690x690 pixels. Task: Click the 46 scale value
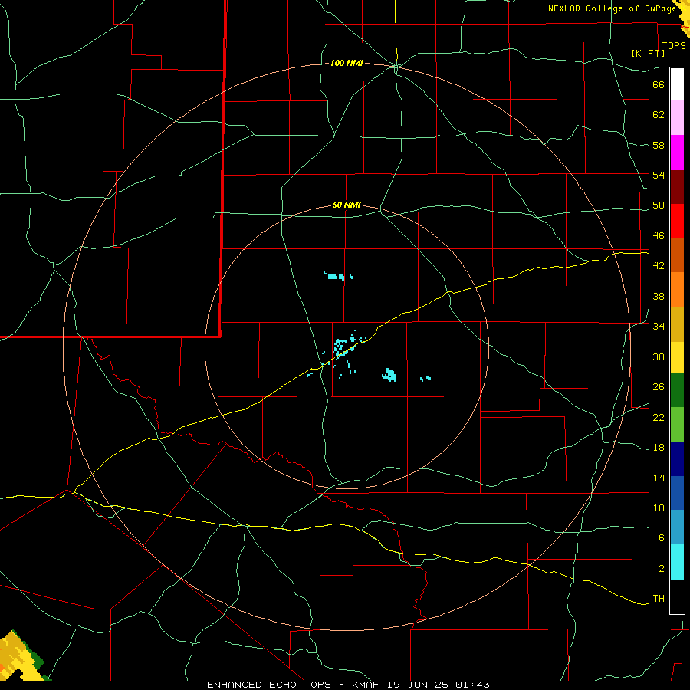pos(659,236)
